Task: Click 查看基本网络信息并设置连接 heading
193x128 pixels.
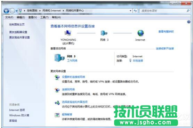Action: (73, 26)
